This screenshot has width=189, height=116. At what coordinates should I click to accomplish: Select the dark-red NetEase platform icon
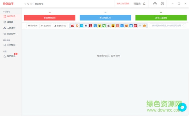91,26
